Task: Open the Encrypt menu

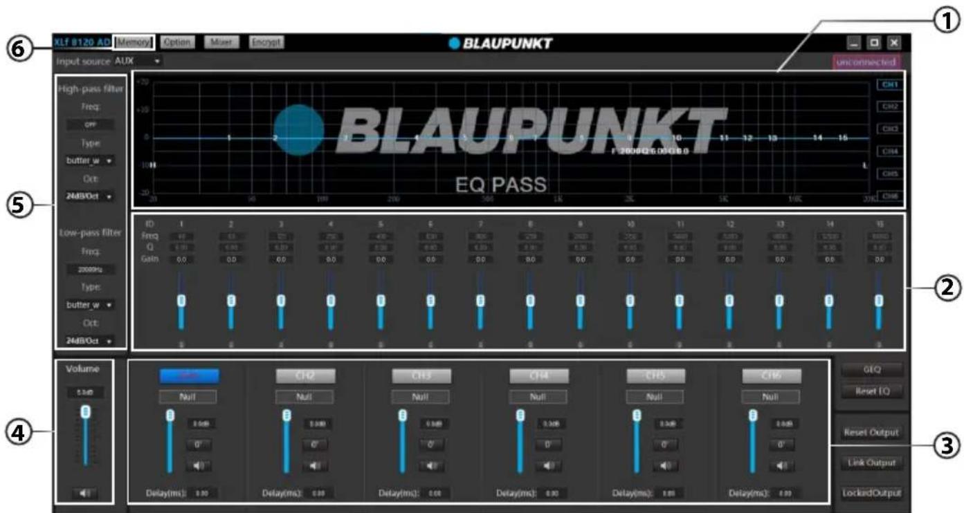Action: pos(266,42)
